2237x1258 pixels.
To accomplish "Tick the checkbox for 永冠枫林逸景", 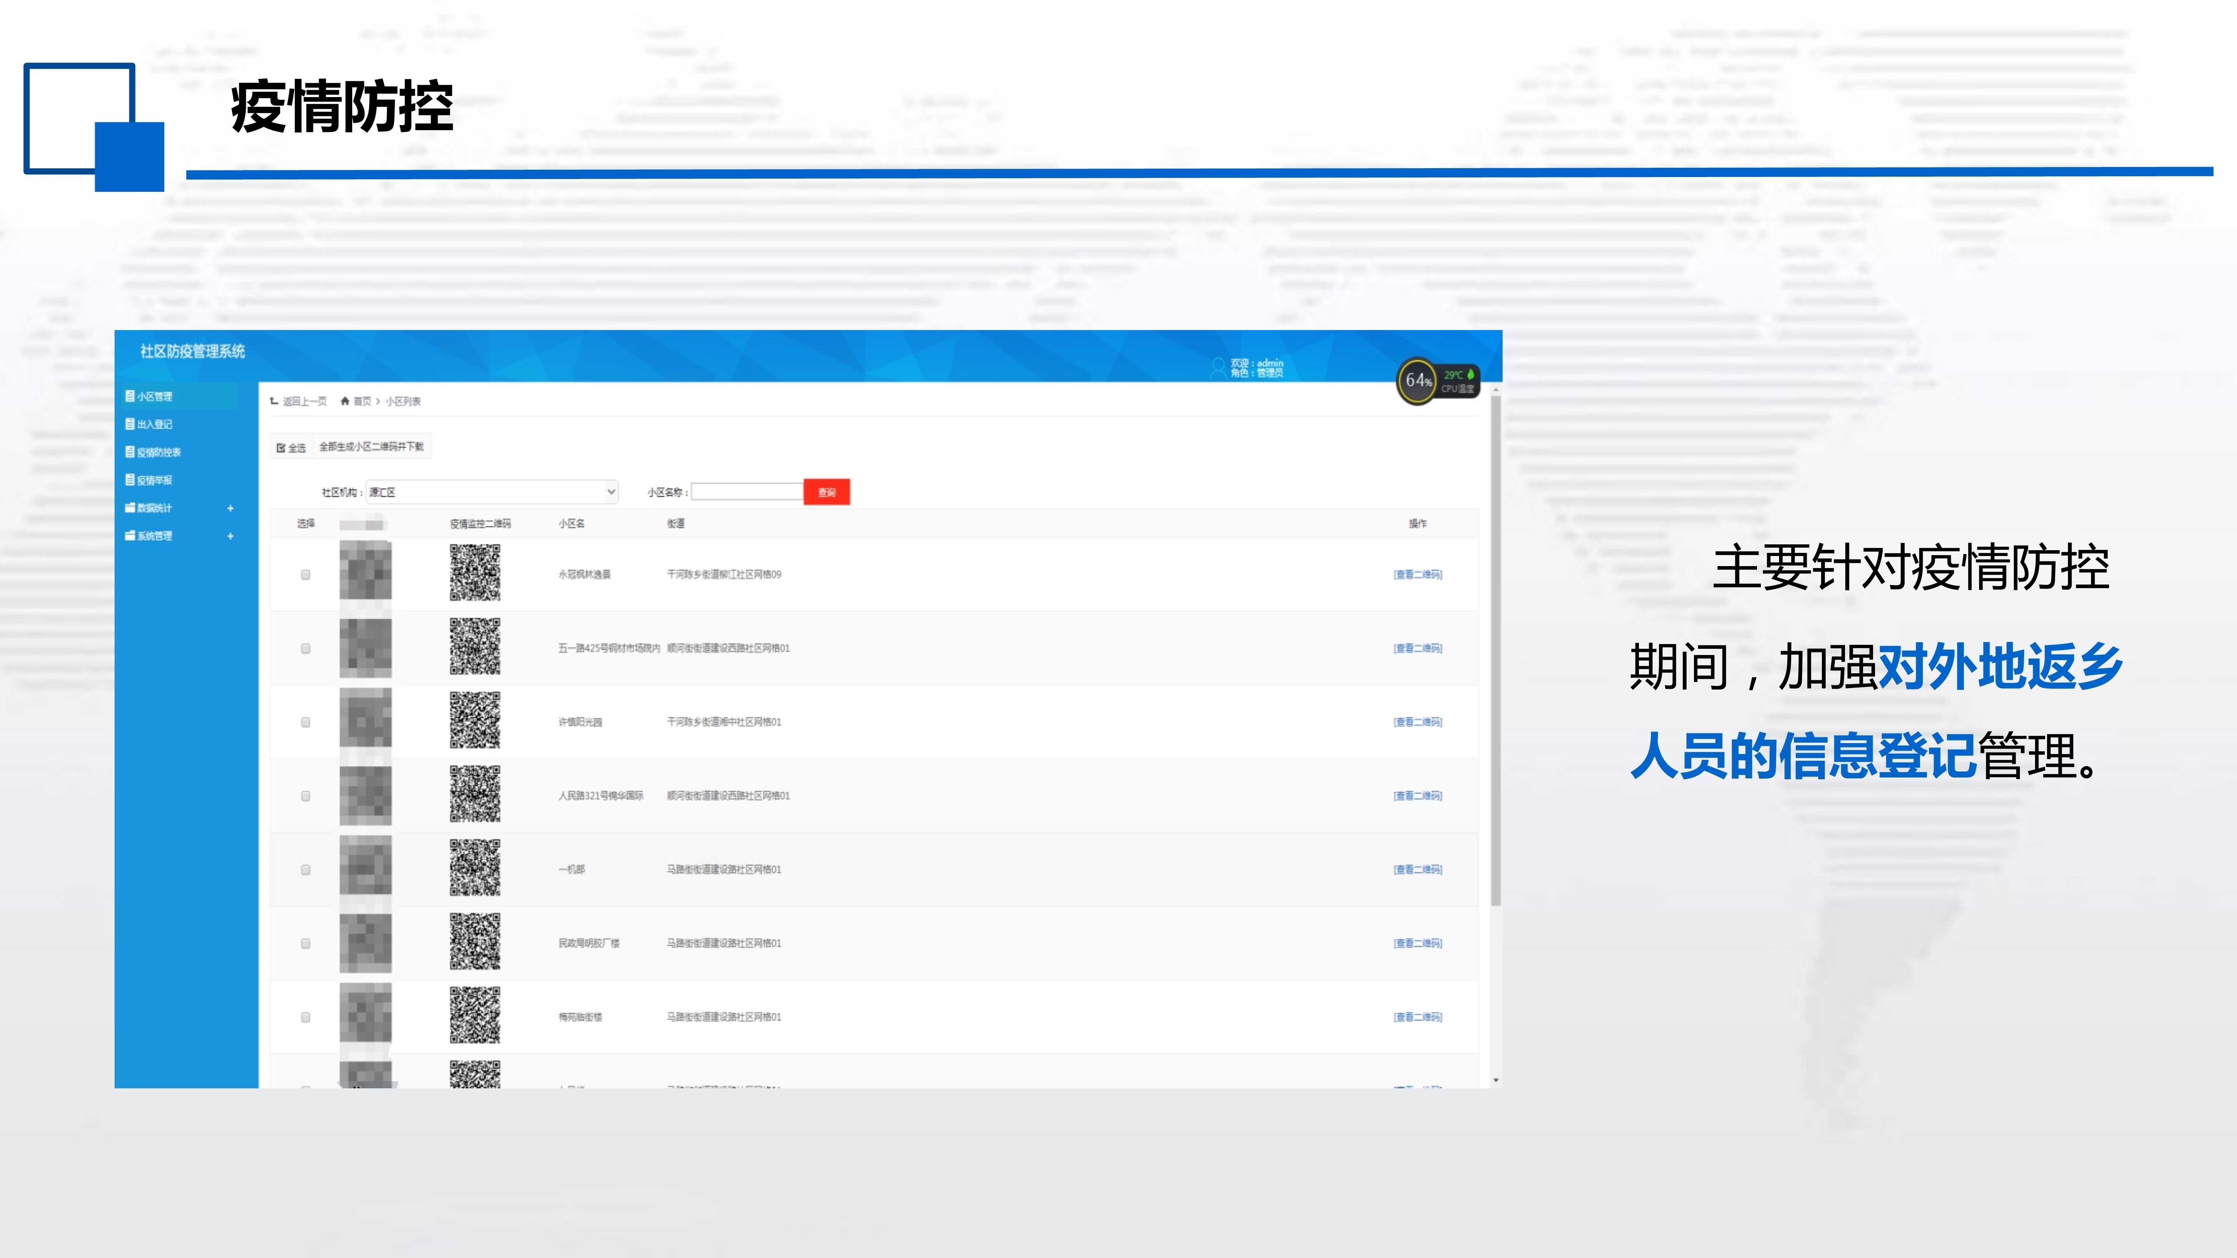I will [x=306, y=575].
